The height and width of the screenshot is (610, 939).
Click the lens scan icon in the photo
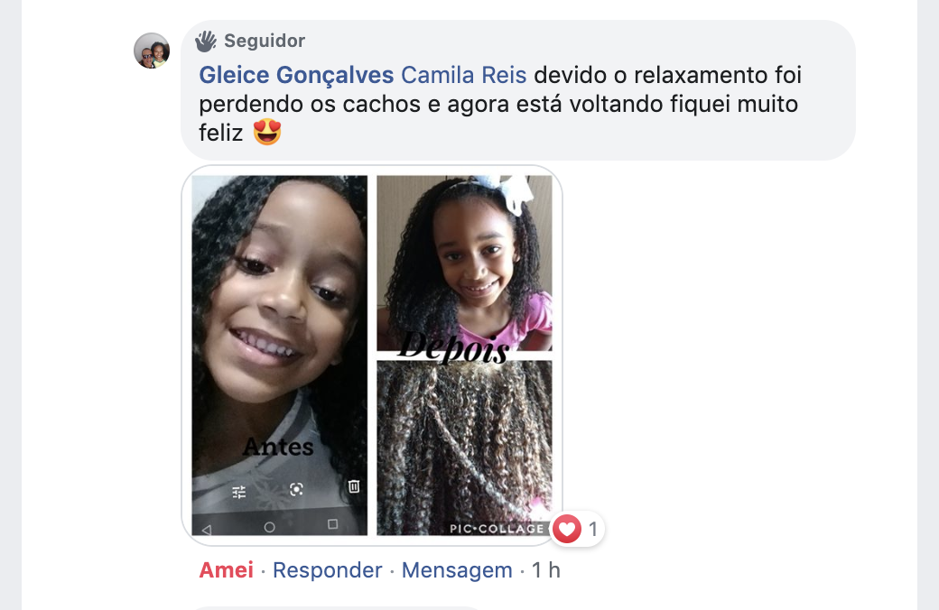pyautogui.click(x=296, y=490)
